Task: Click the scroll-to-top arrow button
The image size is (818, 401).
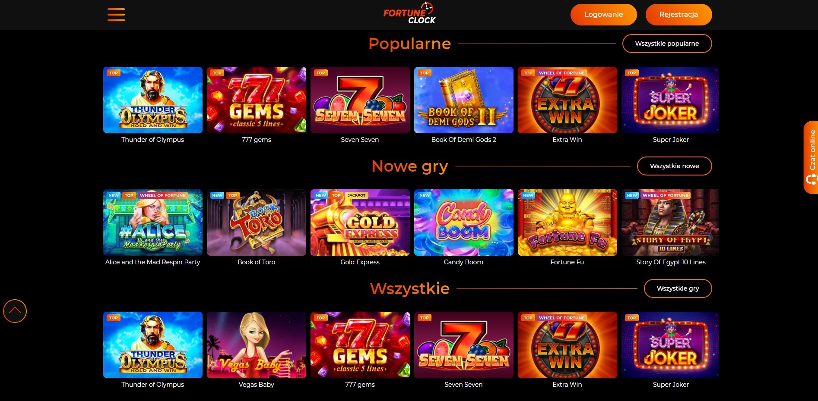Action: coord(15,311)
